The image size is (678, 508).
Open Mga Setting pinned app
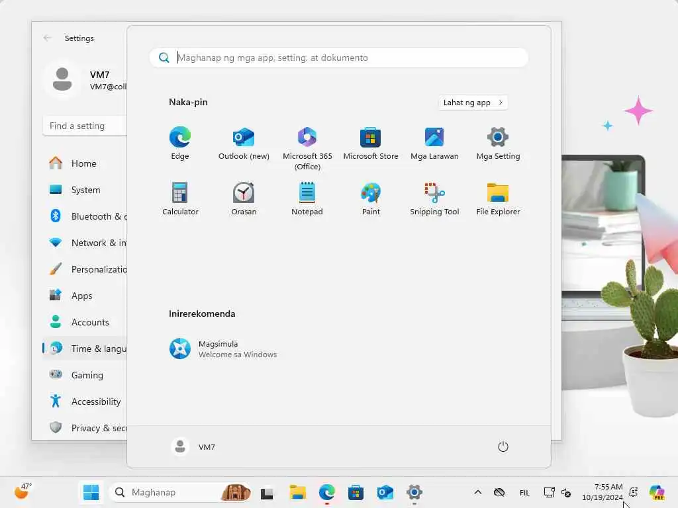pyautogui.click(x=498, y=144)
